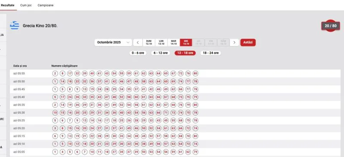
Task: Open the Octombrie 2025 month dropdown
Action: click(113, 42)
